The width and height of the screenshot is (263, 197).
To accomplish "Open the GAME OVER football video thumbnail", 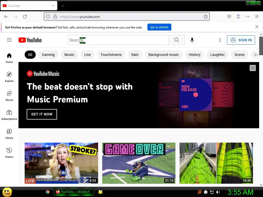I will coord(139,163).
